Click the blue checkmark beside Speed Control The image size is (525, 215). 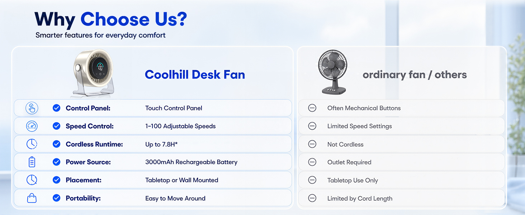(x=56, y=126)
